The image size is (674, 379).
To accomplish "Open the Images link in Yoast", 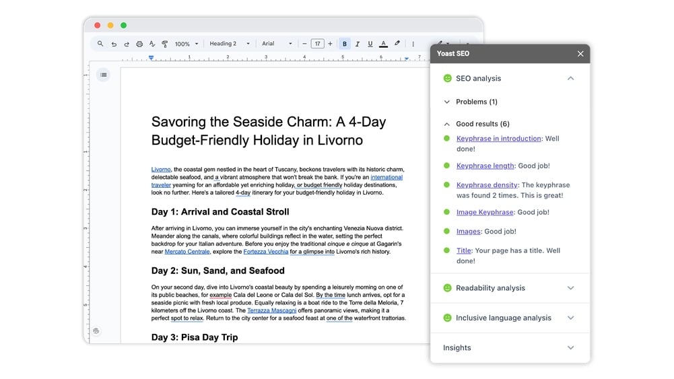I will [468, 231].
